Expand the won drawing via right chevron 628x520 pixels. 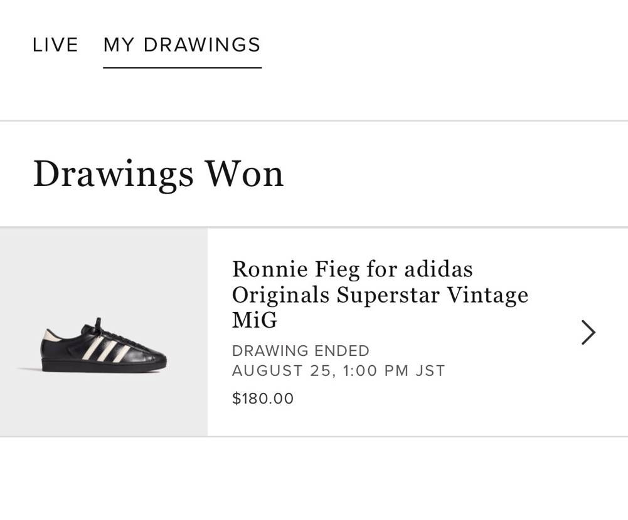pyautogui.click(x=588, y=333)
